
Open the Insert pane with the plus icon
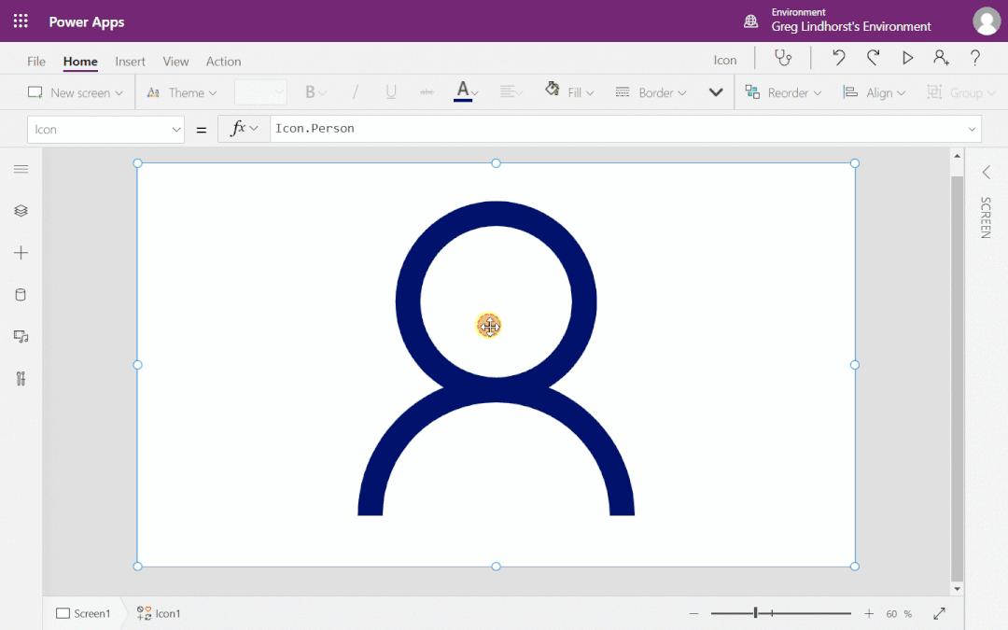[21, 252]
